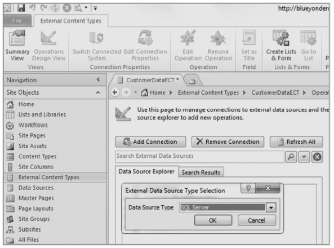Click the Add Connection button
Image resolution: width=334 pixels, height=248 pixels.
[x=150, y=142]
